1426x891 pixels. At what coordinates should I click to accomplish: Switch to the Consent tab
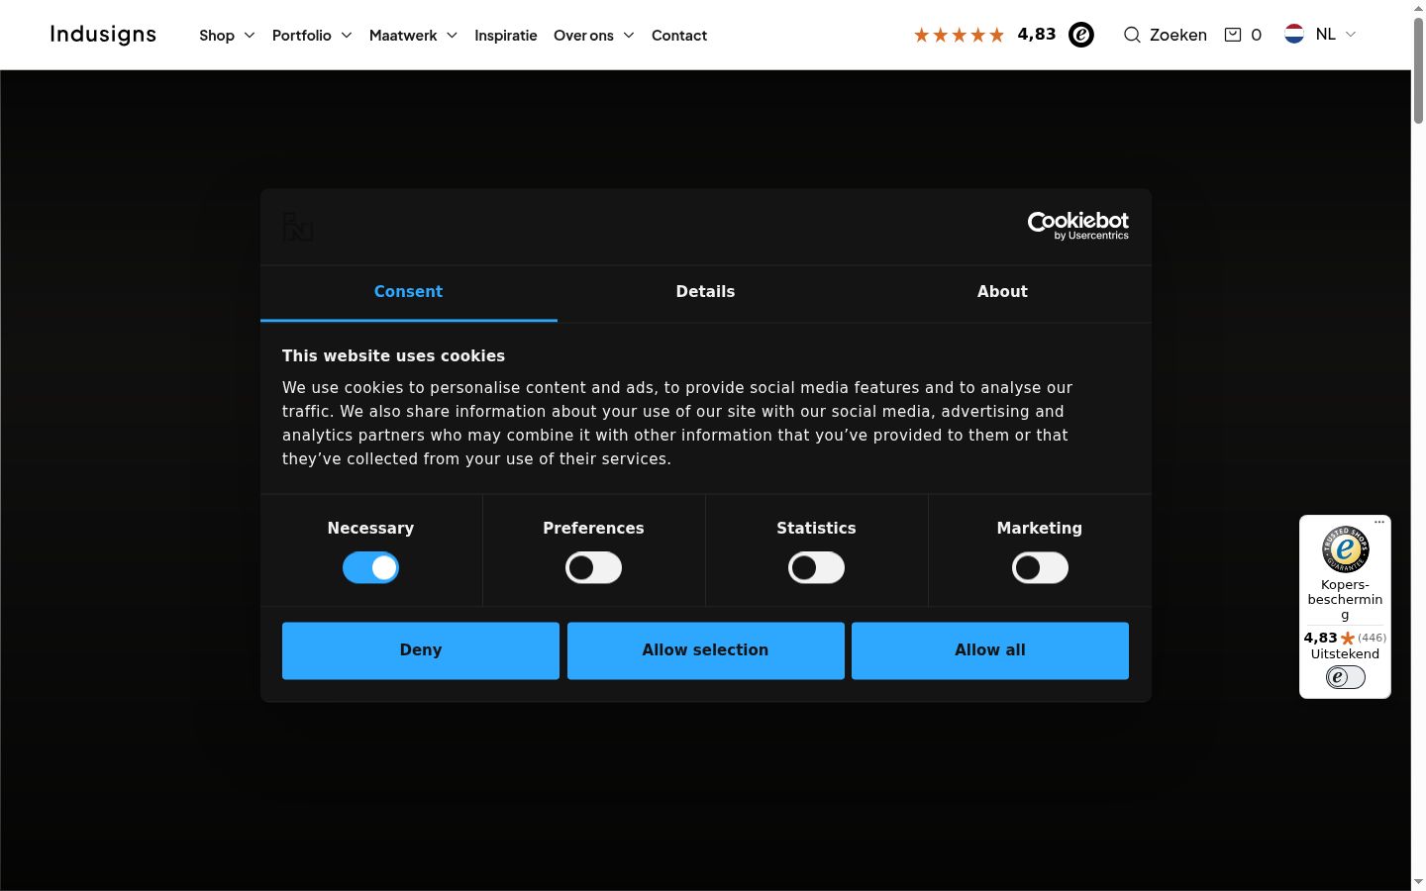[x=408, y=292]
